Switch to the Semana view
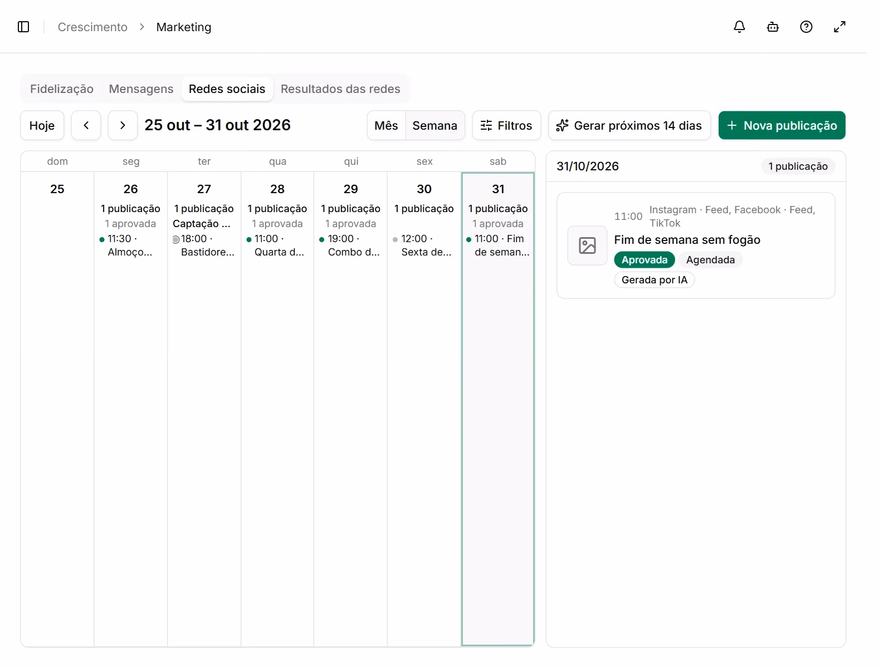The width and height of the screenshot is (879, 668). (434, 126)
